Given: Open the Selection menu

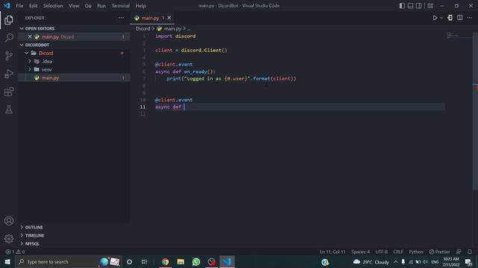Looking at the screenshot, I should click(53, 6).
